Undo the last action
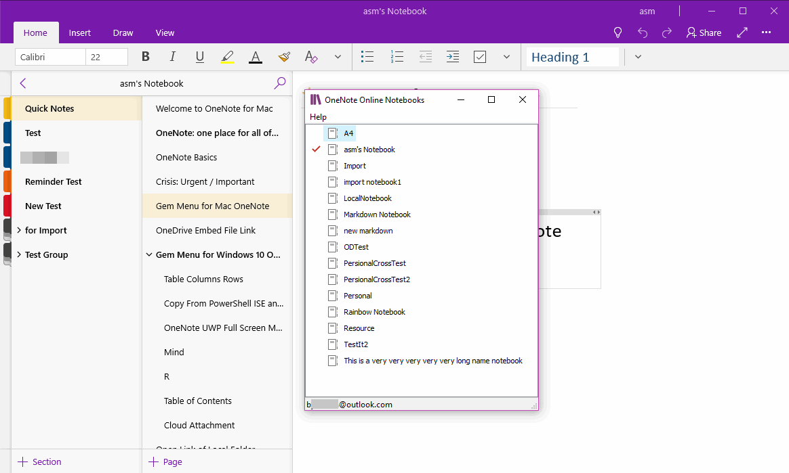789x473 pixels. click(x=643, y=32)
